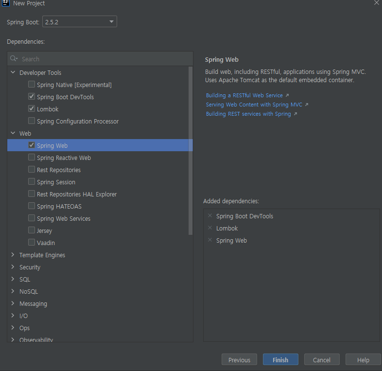Click the Help button
The width and height of the screenshot is (382, 371).
coord(363,359)
